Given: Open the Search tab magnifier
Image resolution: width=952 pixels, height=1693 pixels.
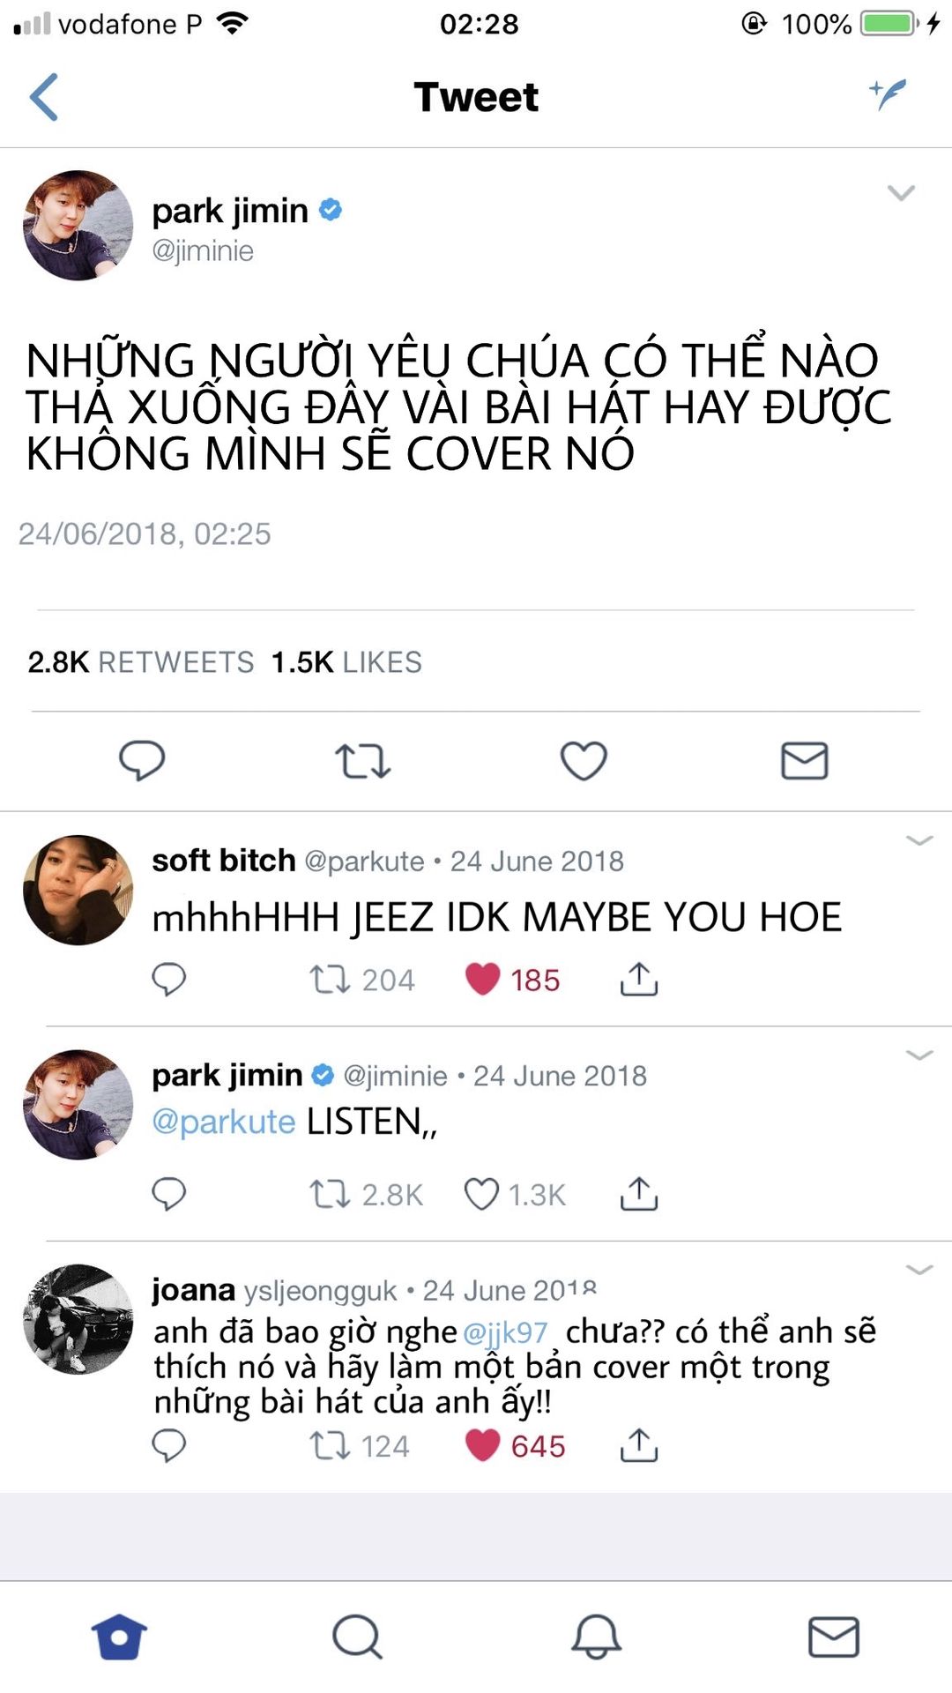Looking at the screenshot, I should pos(357,1637).
